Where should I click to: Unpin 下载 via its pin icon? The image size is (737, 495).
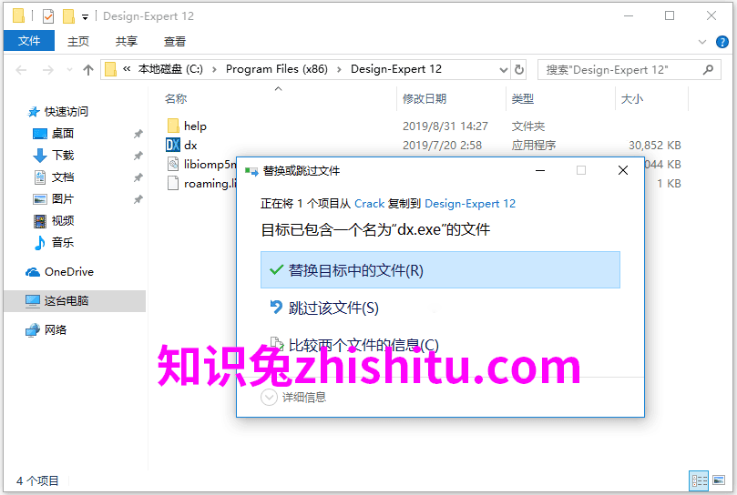(138, 156)
